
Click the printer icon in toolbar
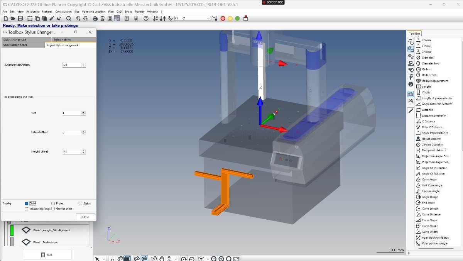(95, 18)
